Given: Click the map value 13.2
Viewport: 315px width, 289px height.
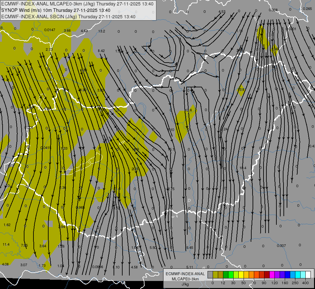Looking at the screenshot, I should 102,31.
